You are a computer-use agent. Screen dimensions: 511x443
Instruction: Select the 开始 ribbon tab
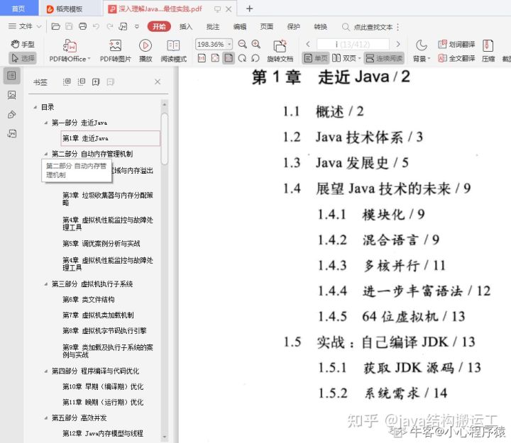pos(159,27)
